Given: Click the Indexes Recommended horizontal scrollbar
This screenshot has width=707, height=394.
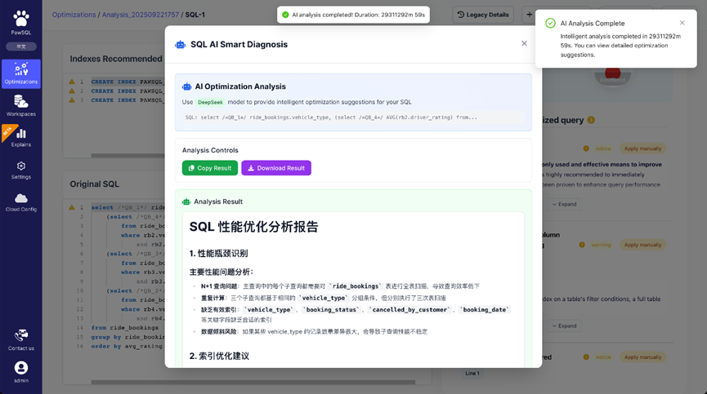Looking at the screenshot, I should click(x=128, y=156).
